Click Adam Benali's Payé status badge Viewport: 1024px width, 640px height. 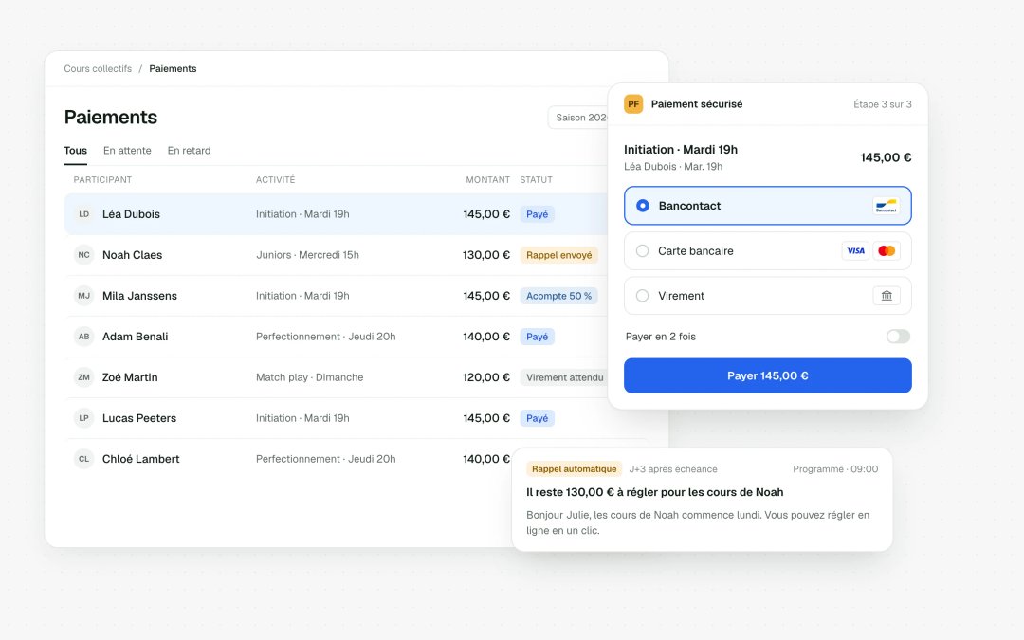click(537, 337)
